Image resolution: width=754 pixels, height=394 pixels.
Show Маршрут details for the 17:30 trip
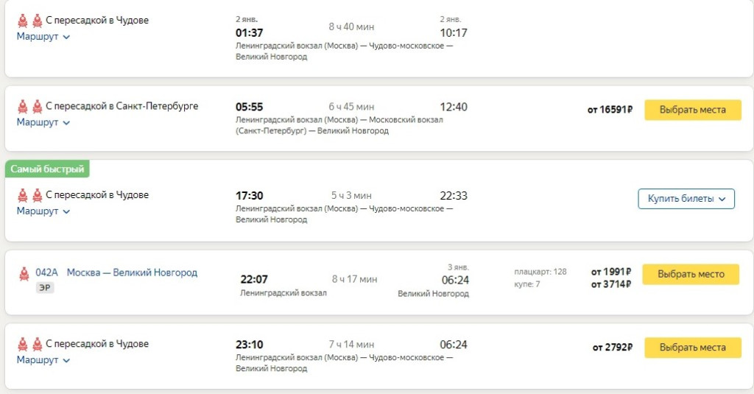[43, 211]
